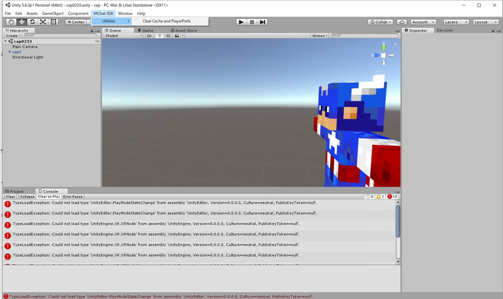
Task: Click the status bar error message
Action: click(161, 296)
